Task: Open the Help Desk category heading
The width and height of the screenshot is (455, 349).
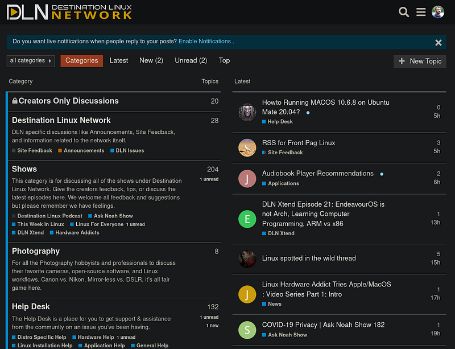Action: point(31,306)
